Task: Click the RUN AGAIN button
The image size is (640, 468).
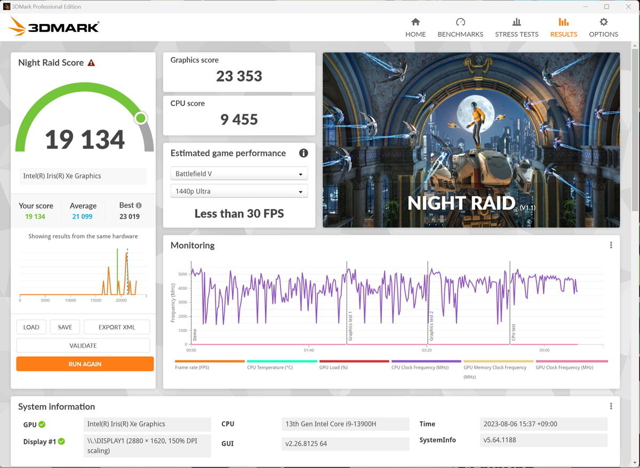Action: point(85,364)
